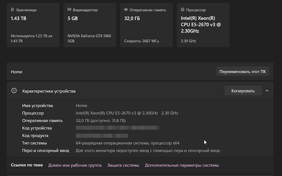This screenshot has width=282, height=176.
Task: Click the Скорость: 2667 МГц memory text
Action: pyautogui.click(x=141, y=41)
